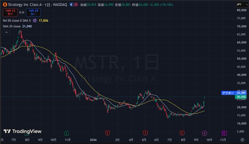Viewport: 249px width, 144px height.
Task: Click the pink wave icon beside moon
Action: pyautogui.click(x=76, y=5)
